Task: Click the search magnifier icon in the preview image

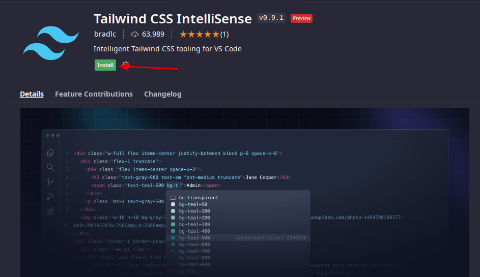Action: (50, 167)
